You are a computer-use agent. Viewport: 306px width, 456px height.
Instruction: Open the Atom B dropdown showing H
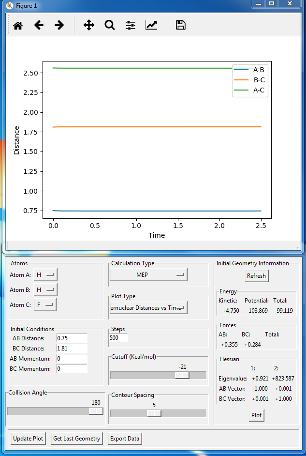[x=45, y=290]
